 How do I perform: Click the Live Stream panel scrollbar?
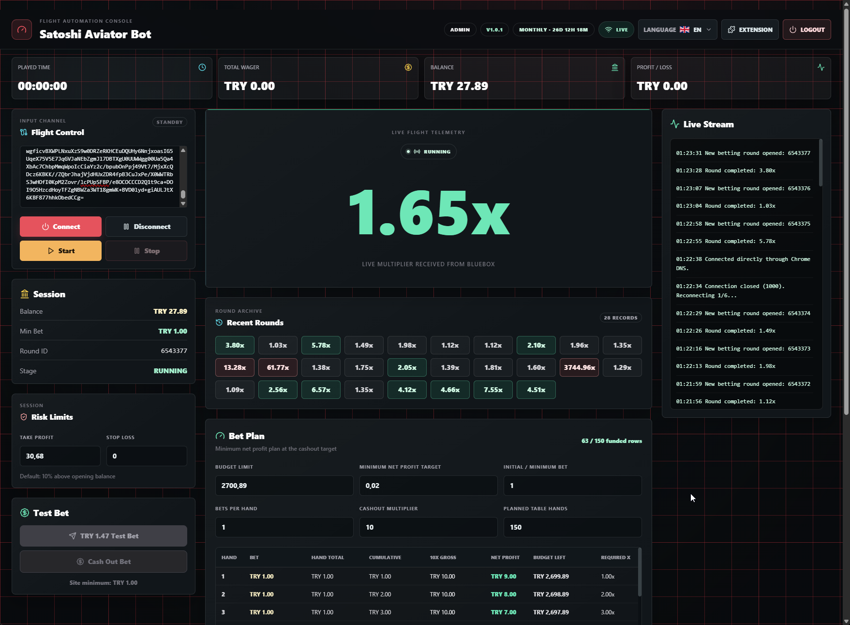point(820,163)
